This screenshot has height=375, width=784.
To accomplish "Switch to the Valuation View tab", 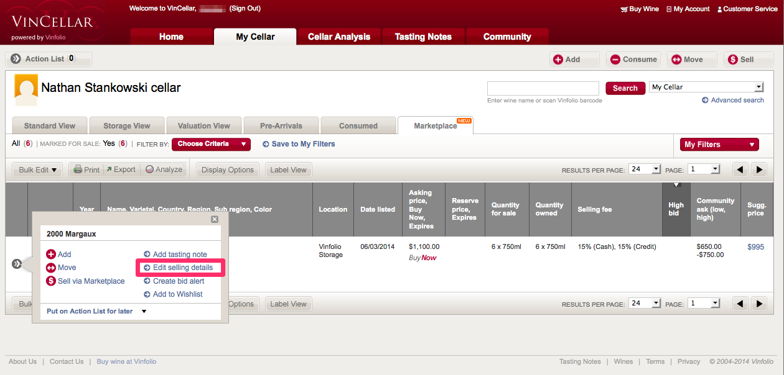I will pos(204,125).
